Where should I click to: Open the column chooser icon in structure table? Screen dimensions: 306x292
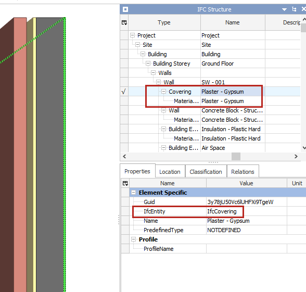point(124,23)
